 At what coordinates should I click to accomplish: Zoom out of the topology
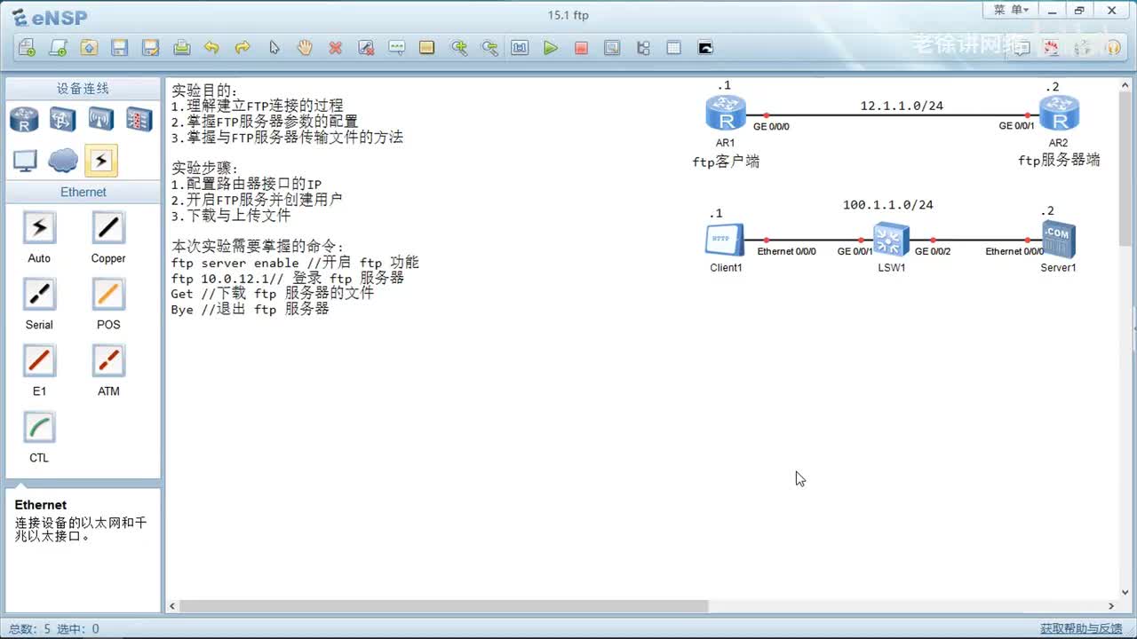489,48
